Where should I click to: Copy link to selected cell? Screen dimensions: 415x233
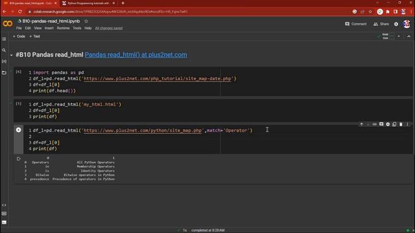click(x=375, y=124)
